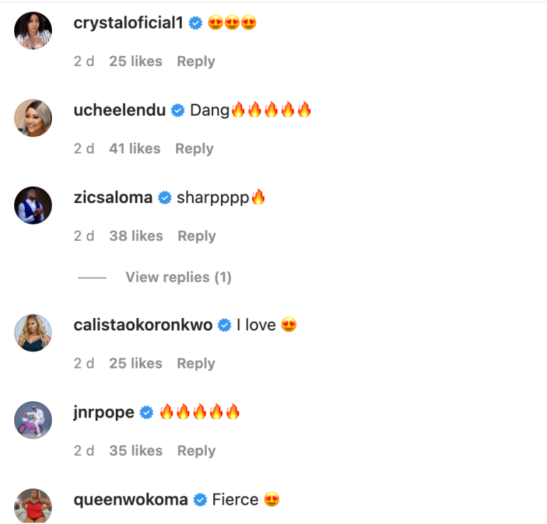
Task: Go to queenwokoma's profile via username
Action: pyautogui.click(x=131, y=500)
